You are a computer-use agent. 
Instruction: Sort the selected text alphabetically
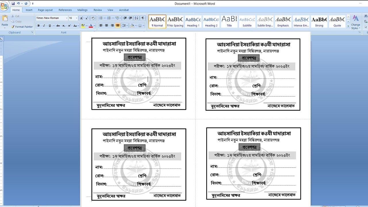(x=136, y=18)
